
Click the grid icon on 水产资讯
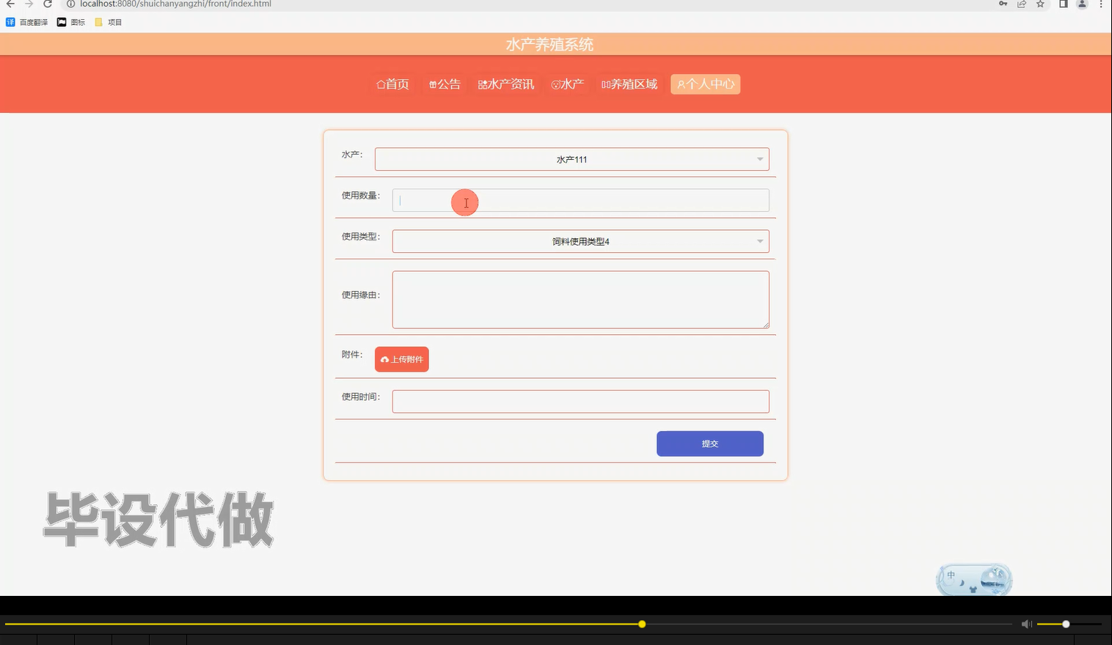point(482,84)
